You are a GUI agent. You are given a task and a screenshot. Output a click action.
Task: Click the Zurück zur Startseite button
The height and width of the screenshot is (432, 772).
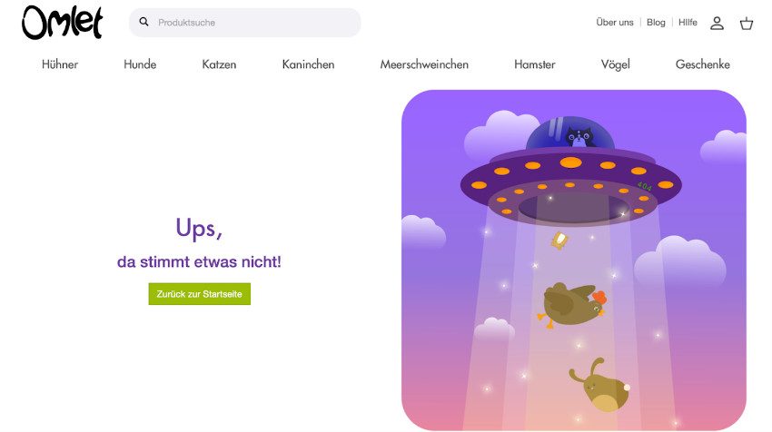(x=200, y=294)
